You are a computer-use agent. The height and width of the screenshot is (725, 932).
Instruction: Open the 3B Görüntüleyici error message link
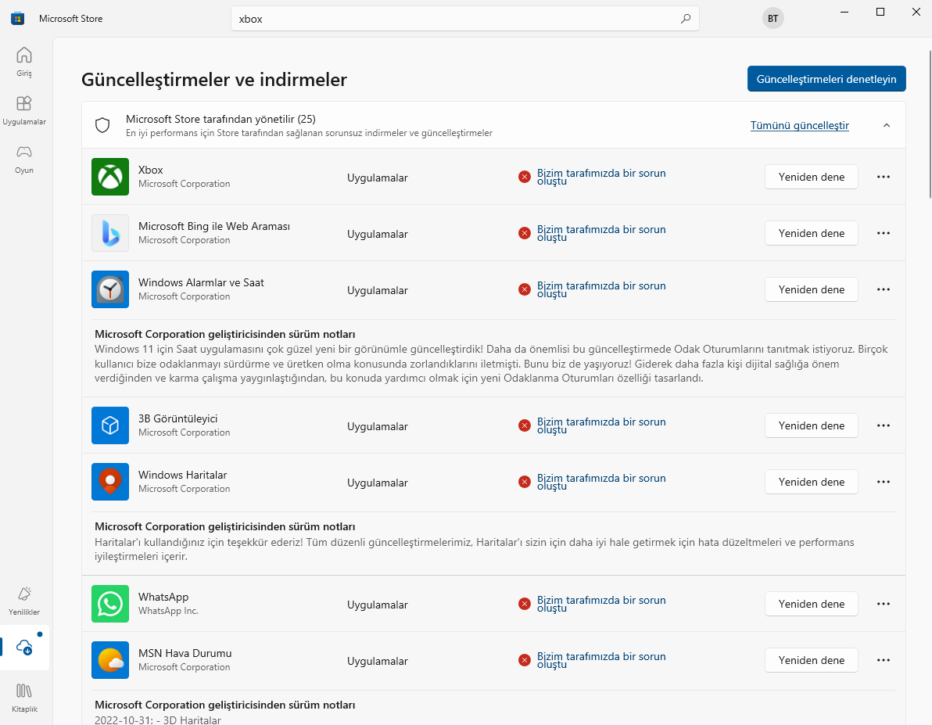[x=601, y=425]
